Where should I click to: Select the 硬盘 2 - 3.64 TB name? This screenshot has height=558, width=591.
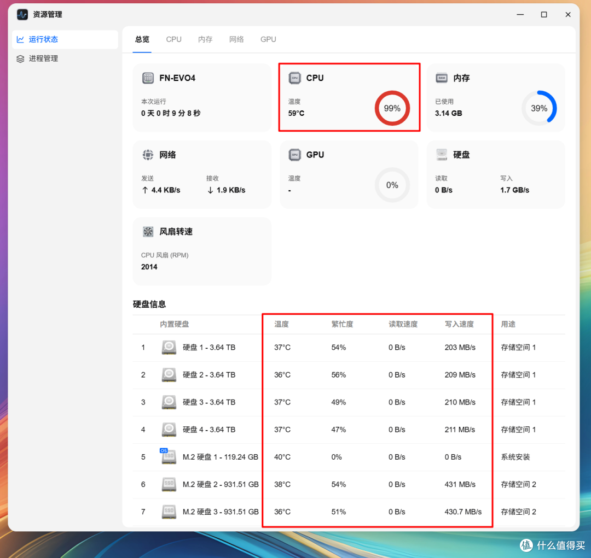(x=209, y=375)
